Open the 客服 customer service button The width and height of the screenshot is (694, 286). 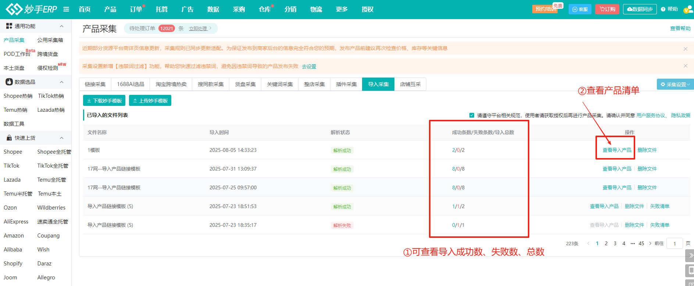580,9
